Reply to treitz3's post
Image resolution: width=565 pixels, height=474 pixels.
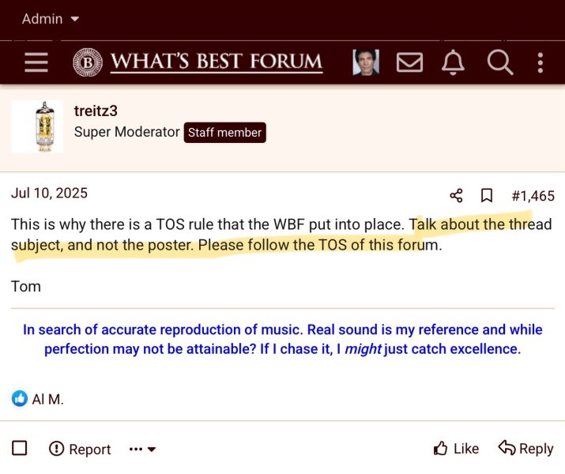tap(525, 448)
